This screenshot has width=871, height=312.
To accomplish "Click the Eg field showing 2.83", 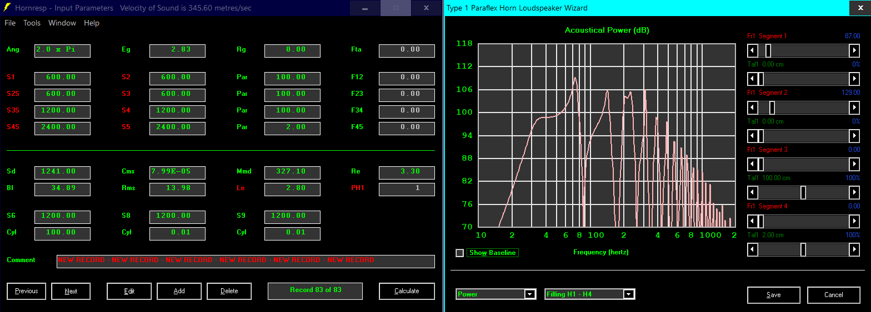I will [x=177, y=51].
